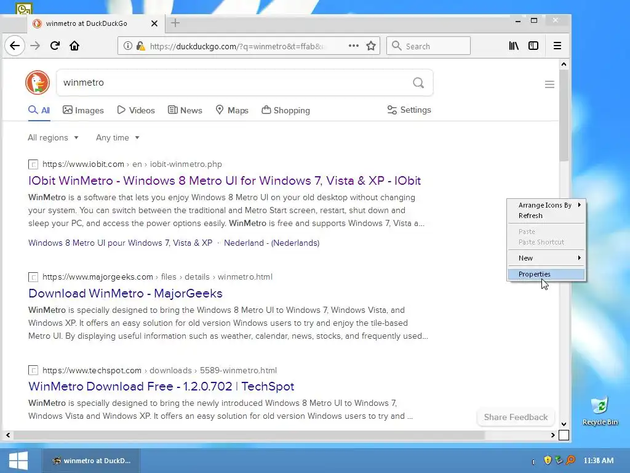Switch to Maps search tab

pyautogui.click(x=232, y=110)
